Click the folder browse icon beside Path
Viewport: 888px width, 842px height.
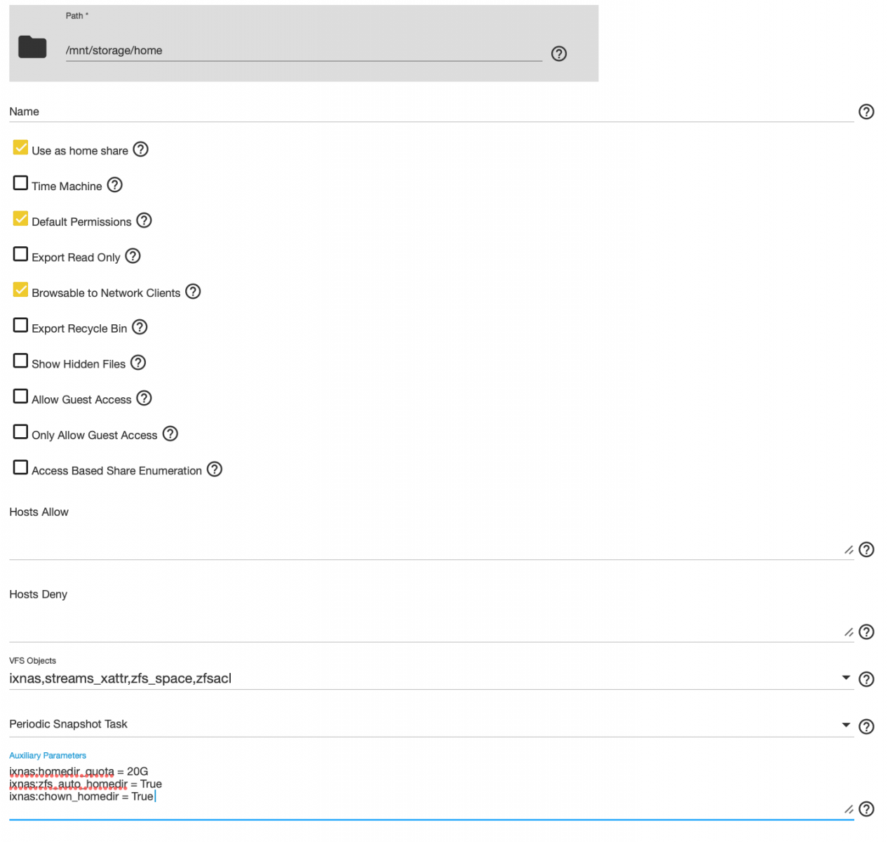tap(32, 47)
